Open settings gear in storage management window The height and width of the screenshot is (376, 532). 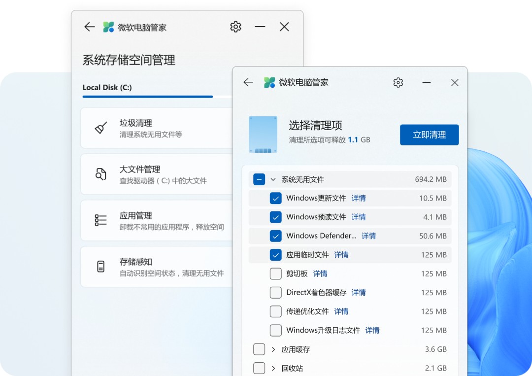[235, 27]
